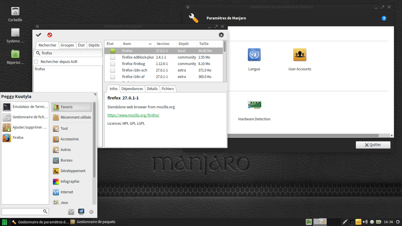Open package manager preferences gear icon
Screen dimensions: 402x226
point(221,35)
